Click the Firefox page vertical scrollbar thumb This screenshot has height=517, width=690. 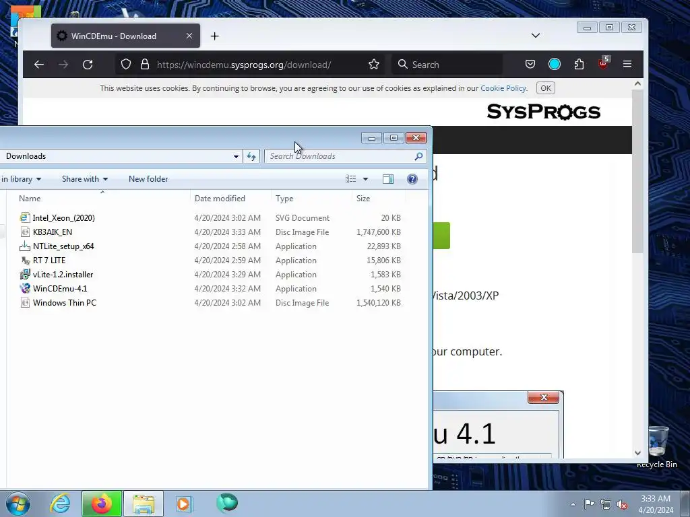(x=637, y=170)
